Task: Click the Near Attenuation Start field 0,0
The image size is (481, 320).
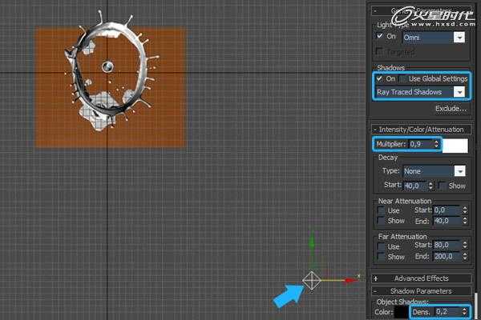Action: click(447, 210)
